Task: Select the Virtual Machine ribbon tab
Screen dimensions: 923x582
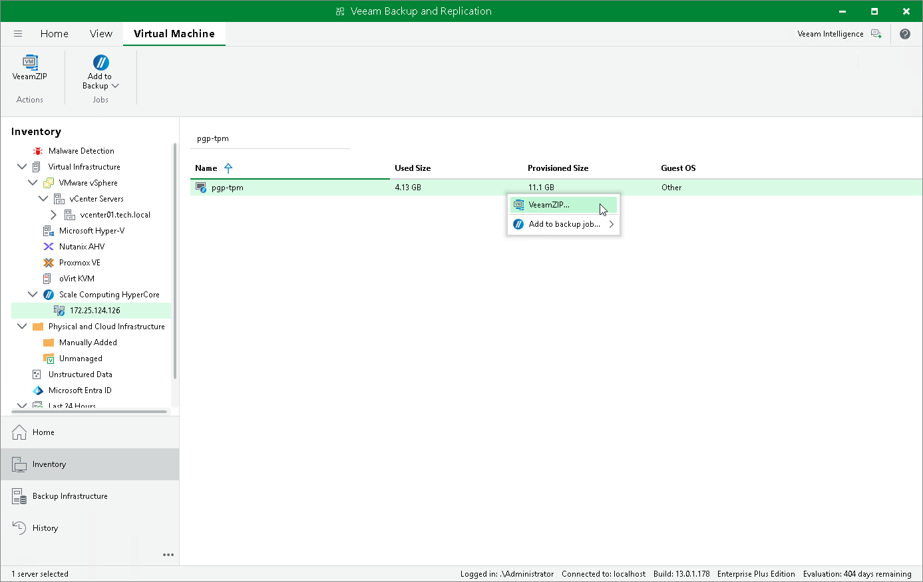Action: [174, 34]
